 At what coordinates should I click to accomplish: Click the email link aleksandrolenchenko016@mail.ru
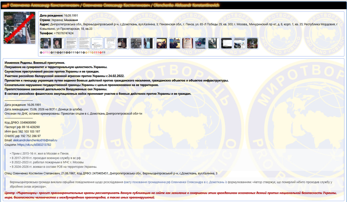(35, 140)
